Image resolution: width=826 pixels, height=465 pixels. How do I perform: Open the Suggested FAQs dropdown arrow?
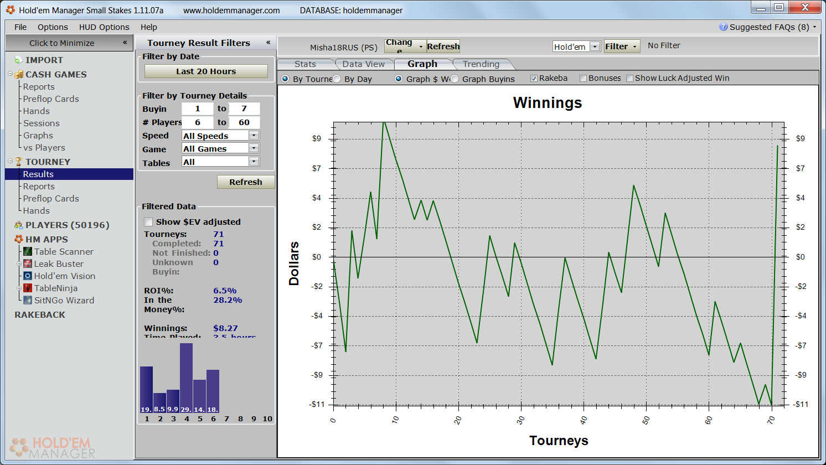click(x=814, y=27)
